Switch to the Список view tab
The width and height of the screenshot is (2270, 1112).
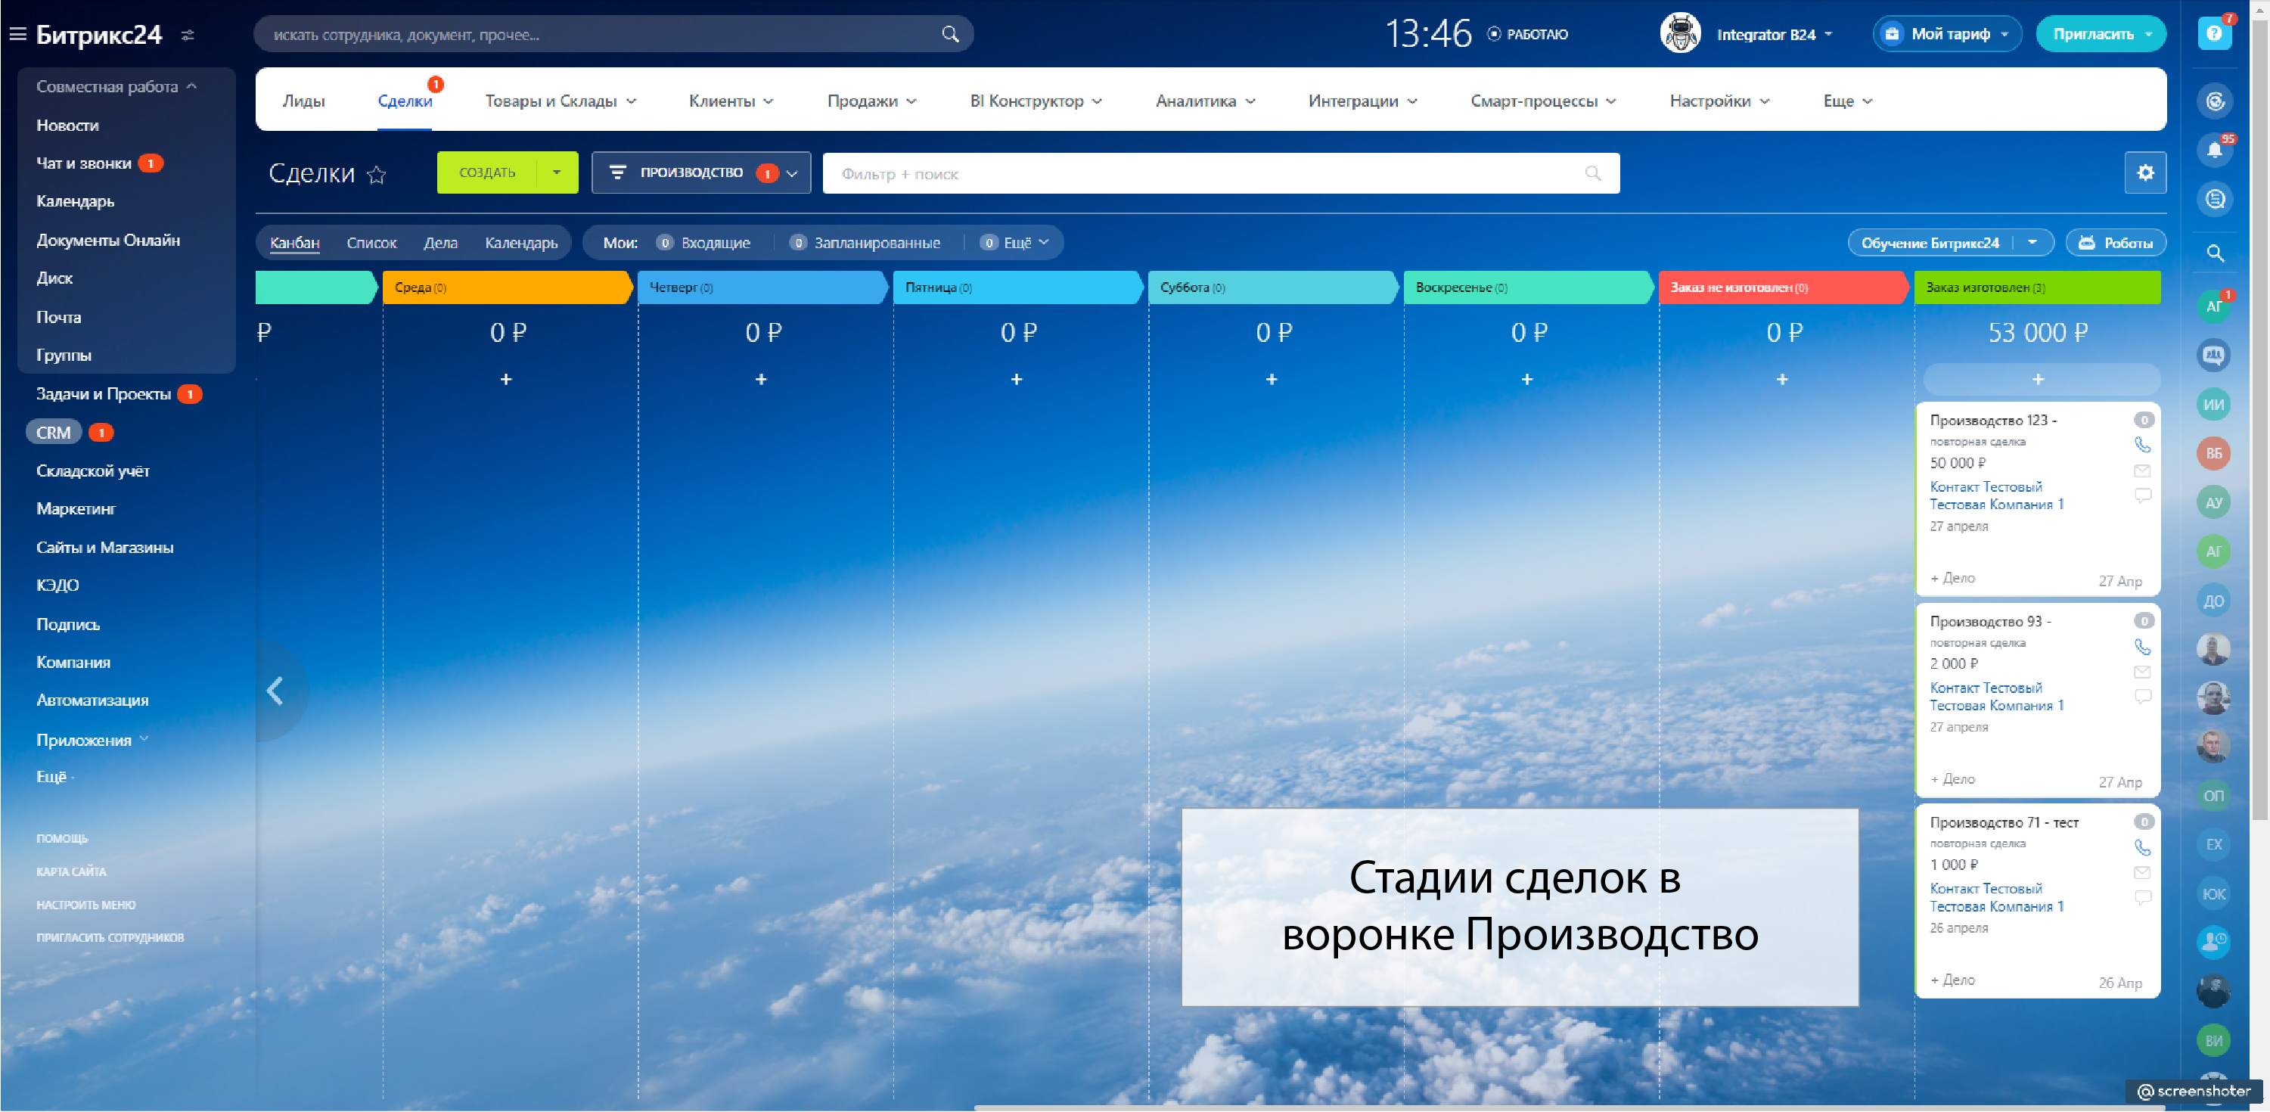tap(371, 242)
